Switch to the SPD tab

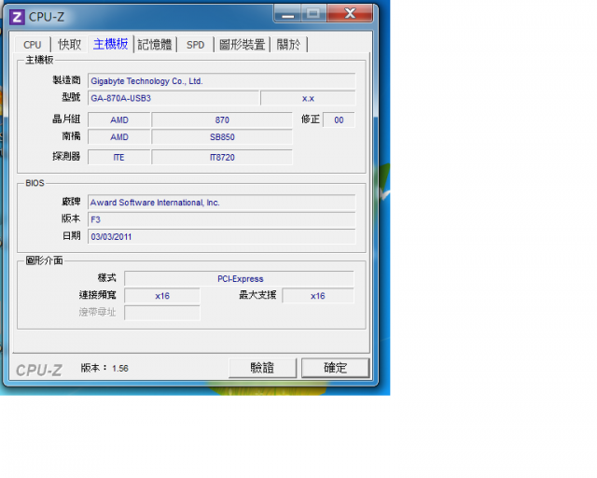(x=195, y=45)
